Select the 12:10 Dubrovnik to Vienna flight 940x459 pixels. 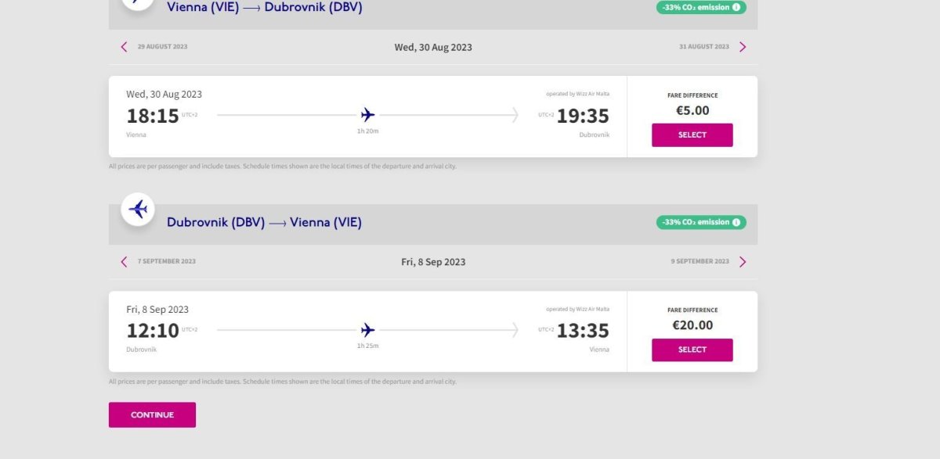692,350
